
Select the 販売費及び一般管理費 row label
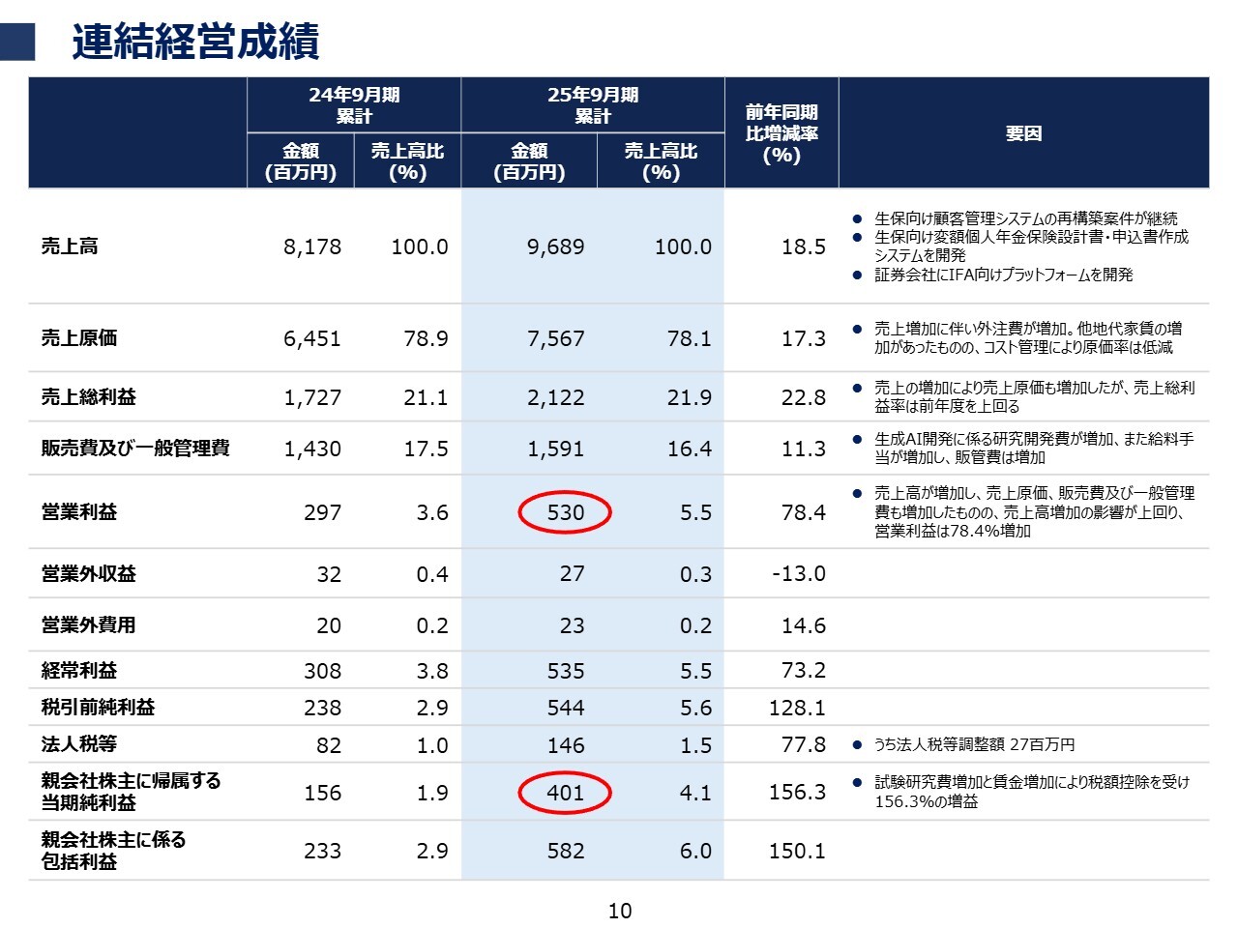(135, 449)
